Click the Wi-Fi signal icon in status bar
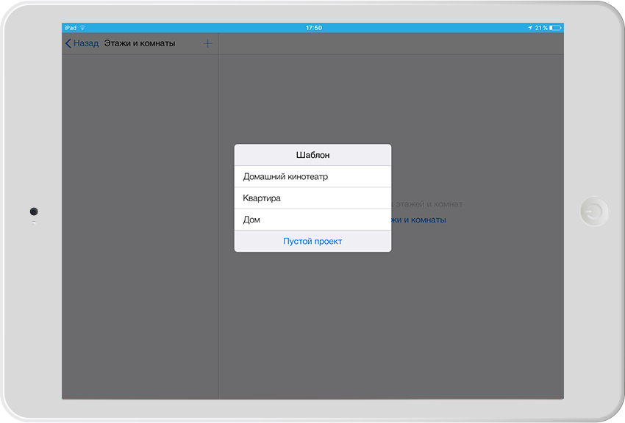The image size is (625, 423). click(82, 28)
